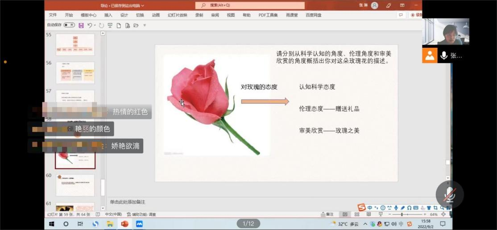Click the Fit slide to window icon
The width and height of the screenshot is (497, 230).
(443, 214)
